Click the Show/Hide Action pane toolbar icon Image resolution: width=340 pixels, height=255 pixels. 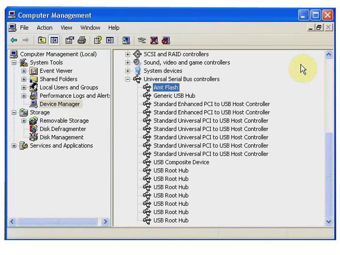click(110, 40)
